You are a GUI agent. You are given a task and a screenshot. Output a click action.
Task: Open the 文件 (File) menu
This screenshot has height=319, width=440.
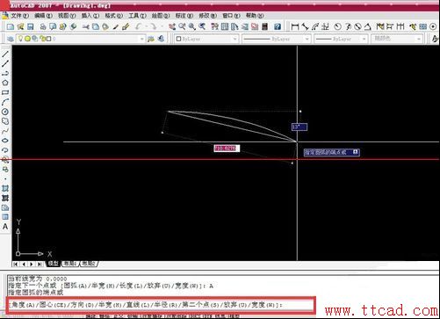(x=19, y=16)
